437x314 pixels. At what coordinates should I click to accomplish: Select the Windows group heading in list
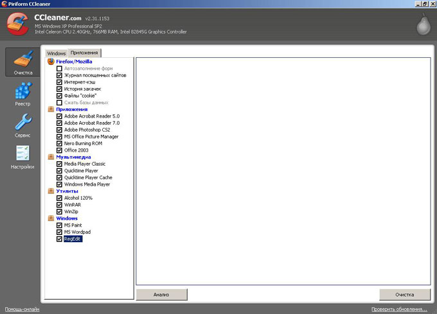[67, 218]
